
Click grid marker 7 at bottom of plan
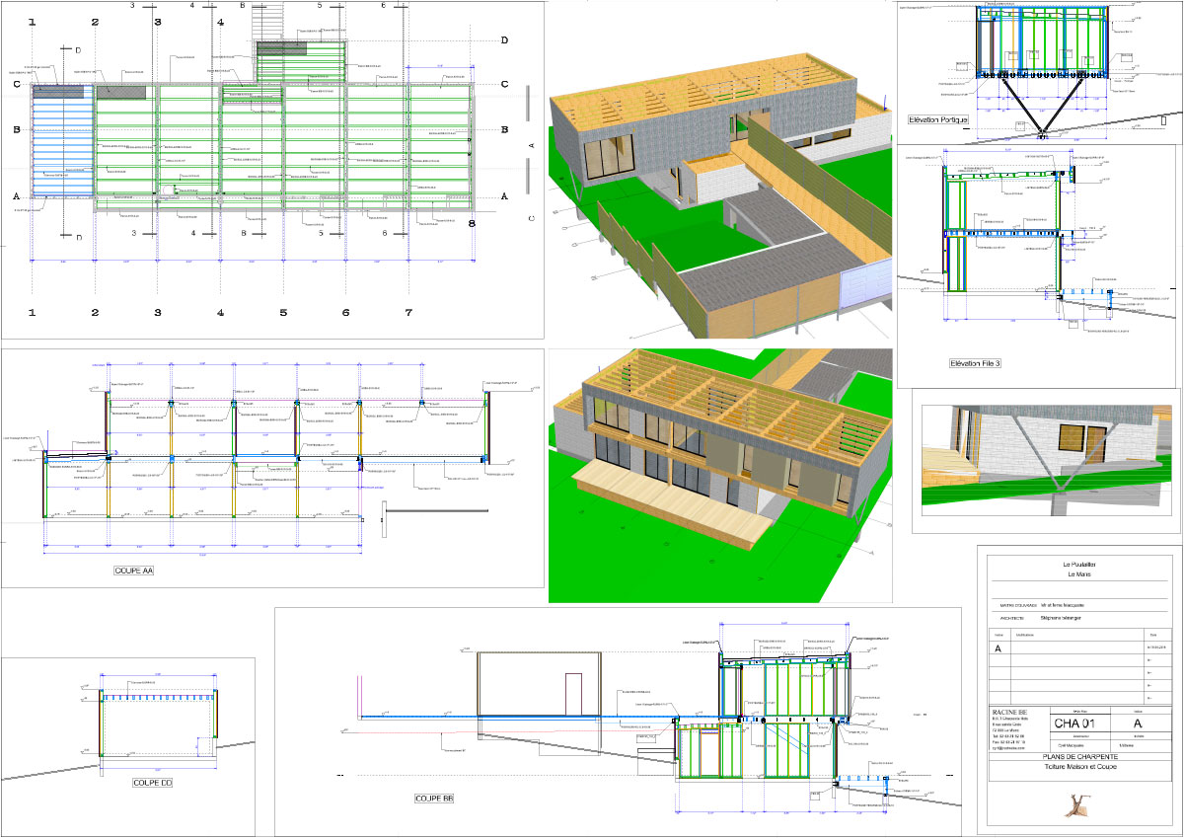pyautogui.click(x=407, y=313)
